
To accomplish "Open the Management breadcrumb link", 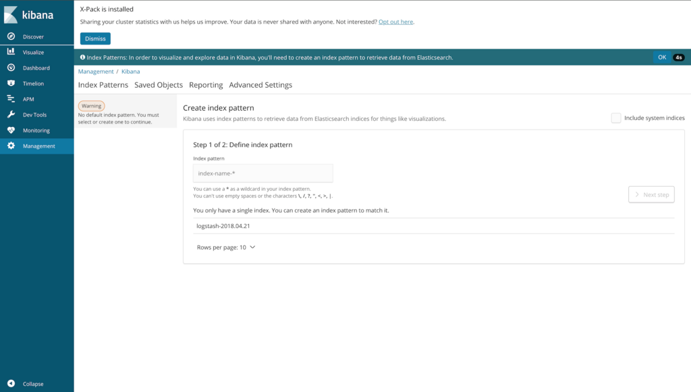I will click(x=96, y=72).
